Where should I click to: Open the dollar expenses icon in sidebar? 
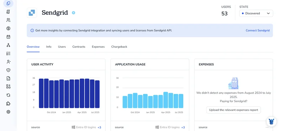click(8, 28)
